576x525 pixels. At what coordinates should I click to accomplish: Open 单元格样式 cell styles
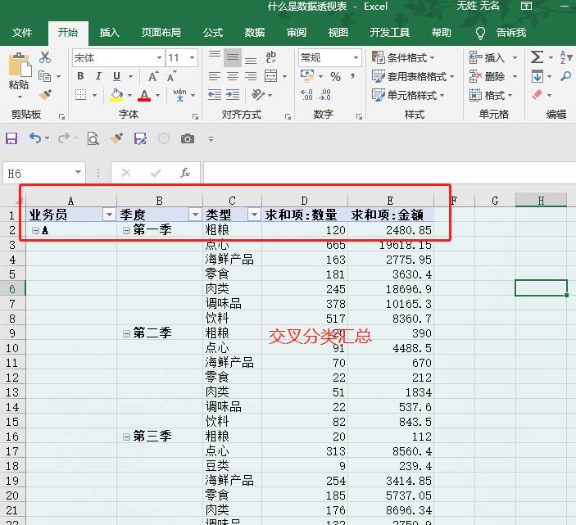point(408,96)
